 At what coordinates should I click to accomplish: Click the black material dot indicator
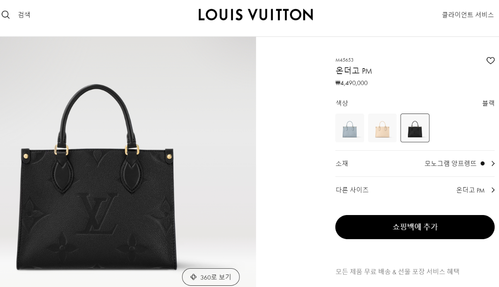click(x=482, y=163)
